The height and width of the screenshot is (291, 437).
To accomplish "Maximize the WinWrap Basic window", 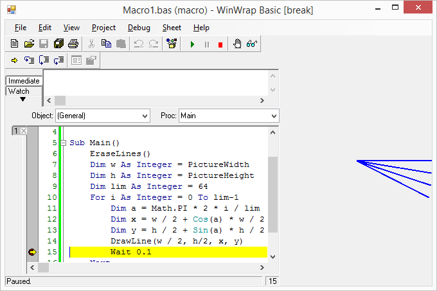I will tap(395, 8).
